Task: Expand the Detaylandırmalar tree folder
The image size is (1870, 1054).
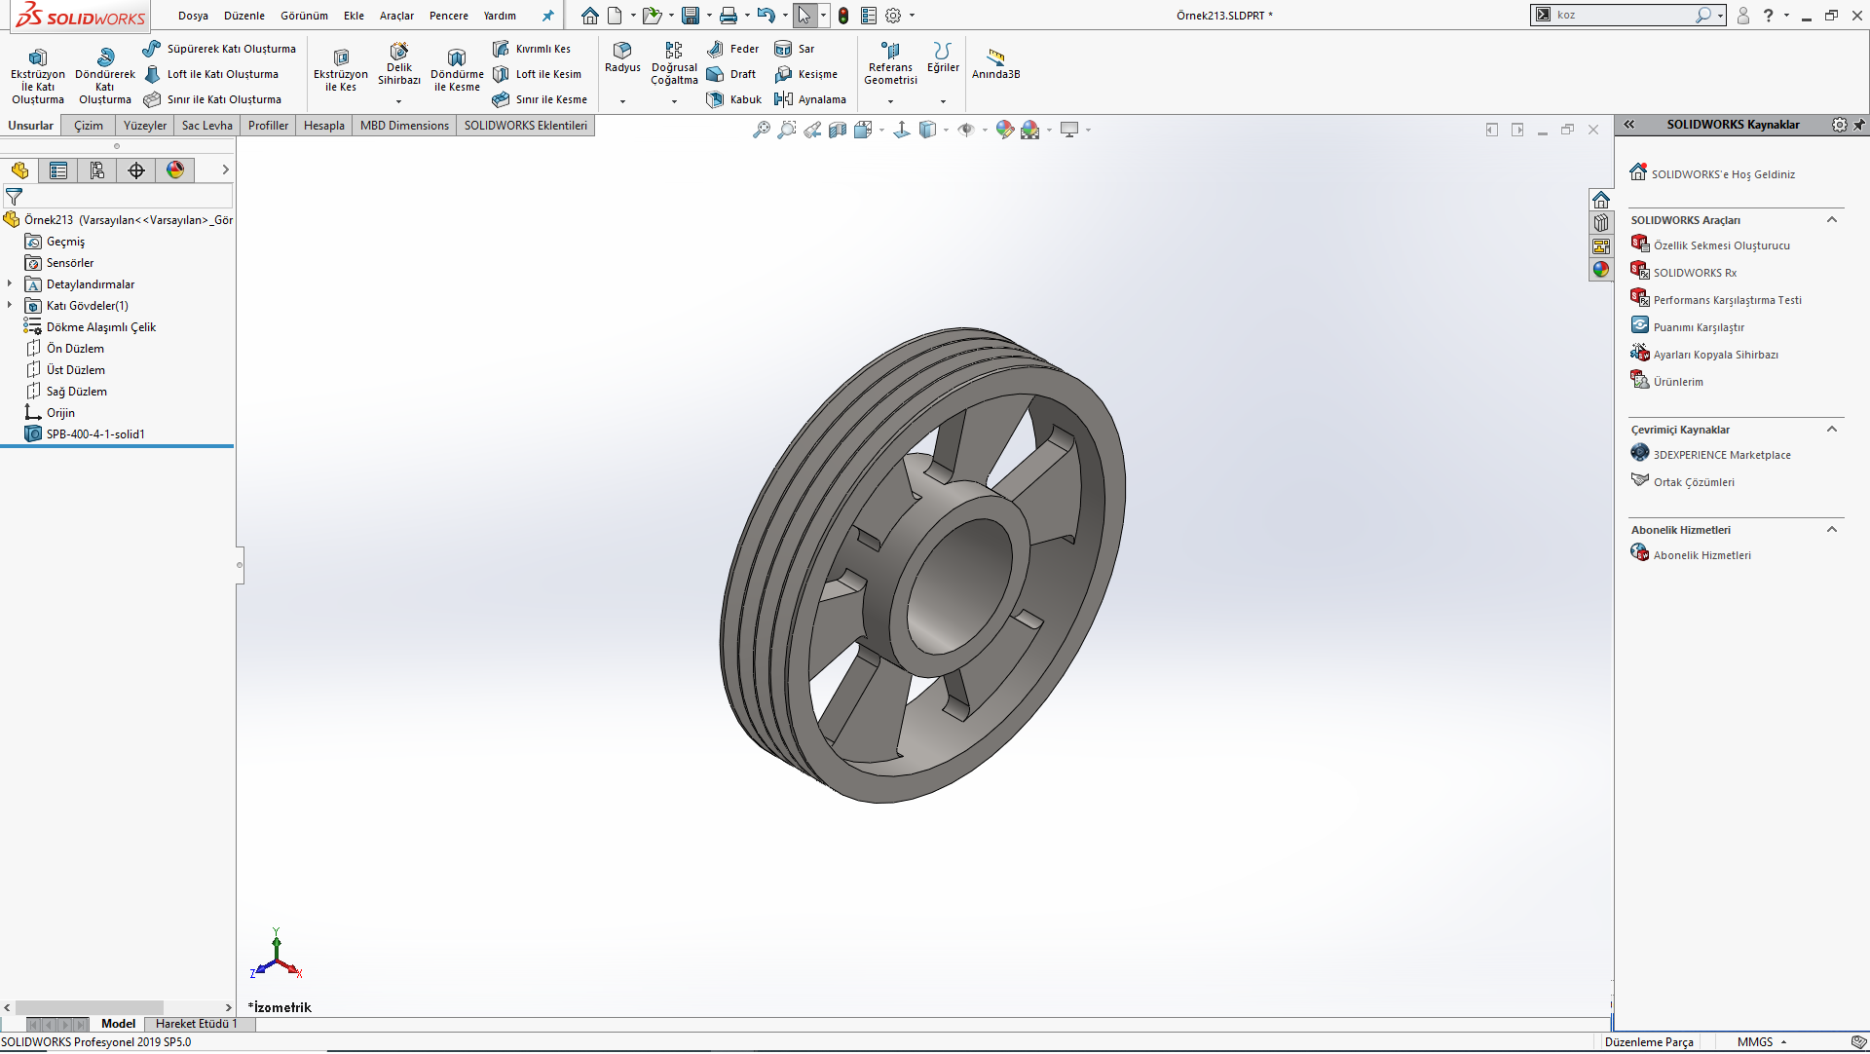Action: 10,284
